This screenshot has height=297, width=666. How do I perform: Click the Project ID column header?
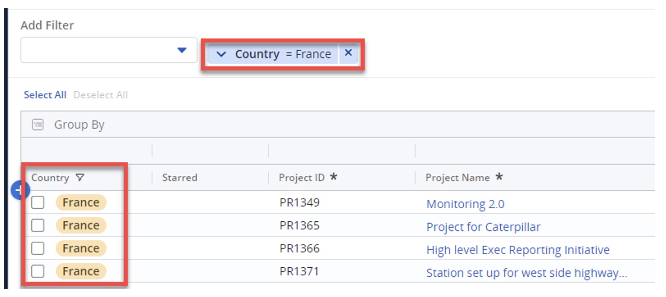tap(302, 178)
